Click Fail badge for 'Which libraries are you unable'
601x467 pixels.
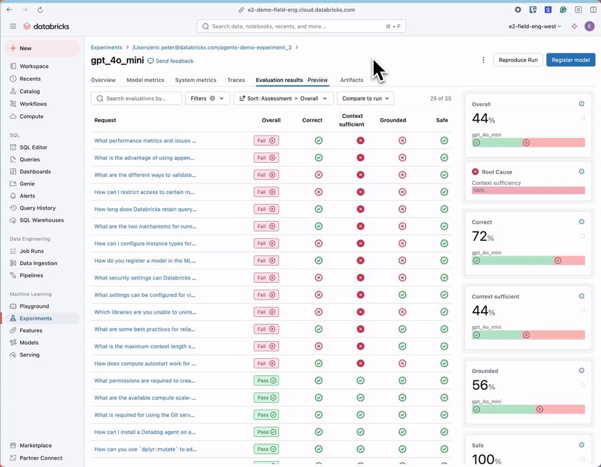click(x=266, y=312)
